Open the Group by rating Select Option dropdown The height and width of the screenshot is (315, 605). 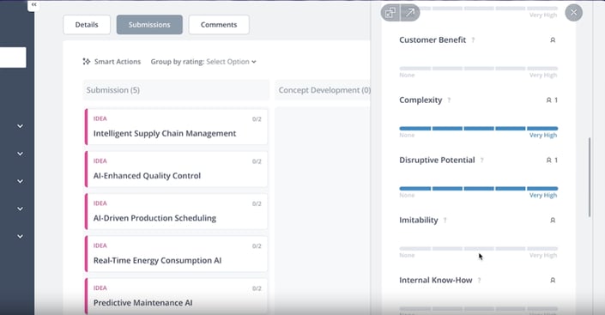231,62
